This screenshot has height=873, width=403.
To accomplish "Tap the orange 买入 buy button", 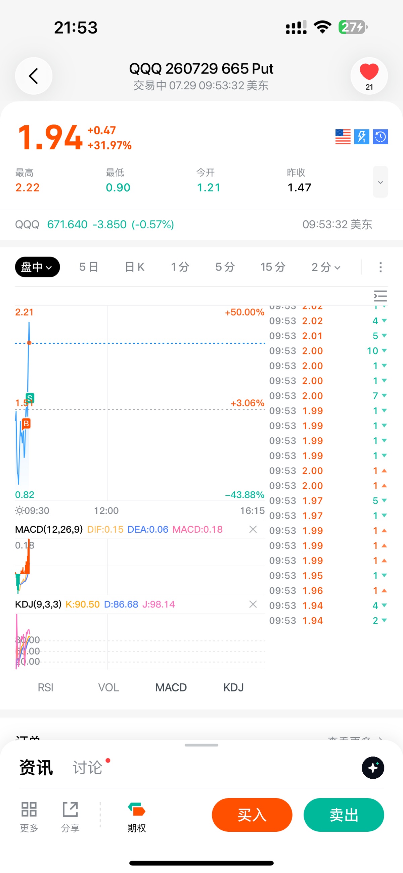I will (x=252, y=815).
